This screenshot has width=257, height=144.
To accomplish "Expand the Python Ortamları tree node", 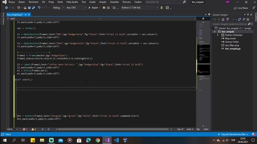I will 218,35.
